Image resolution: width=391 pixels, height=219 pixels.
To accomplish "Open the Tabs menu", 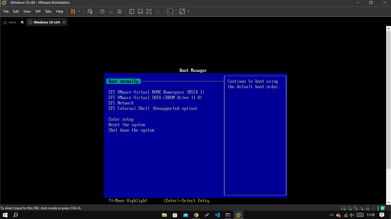I will click(48, 11).
